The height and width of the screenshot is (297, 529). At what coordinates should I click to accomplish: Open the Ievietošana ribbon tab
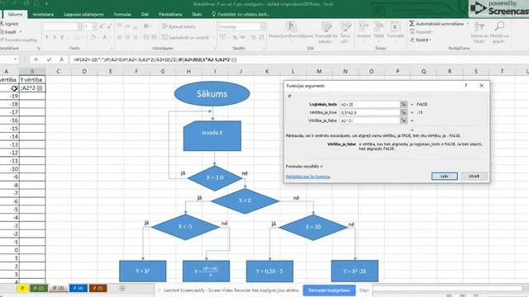point(43,14)
